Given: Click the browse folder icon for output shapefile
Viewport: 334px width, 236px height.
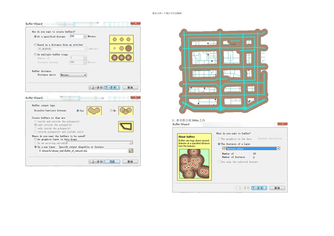Looking at the screenshot, I should click(x=131, y=151).
